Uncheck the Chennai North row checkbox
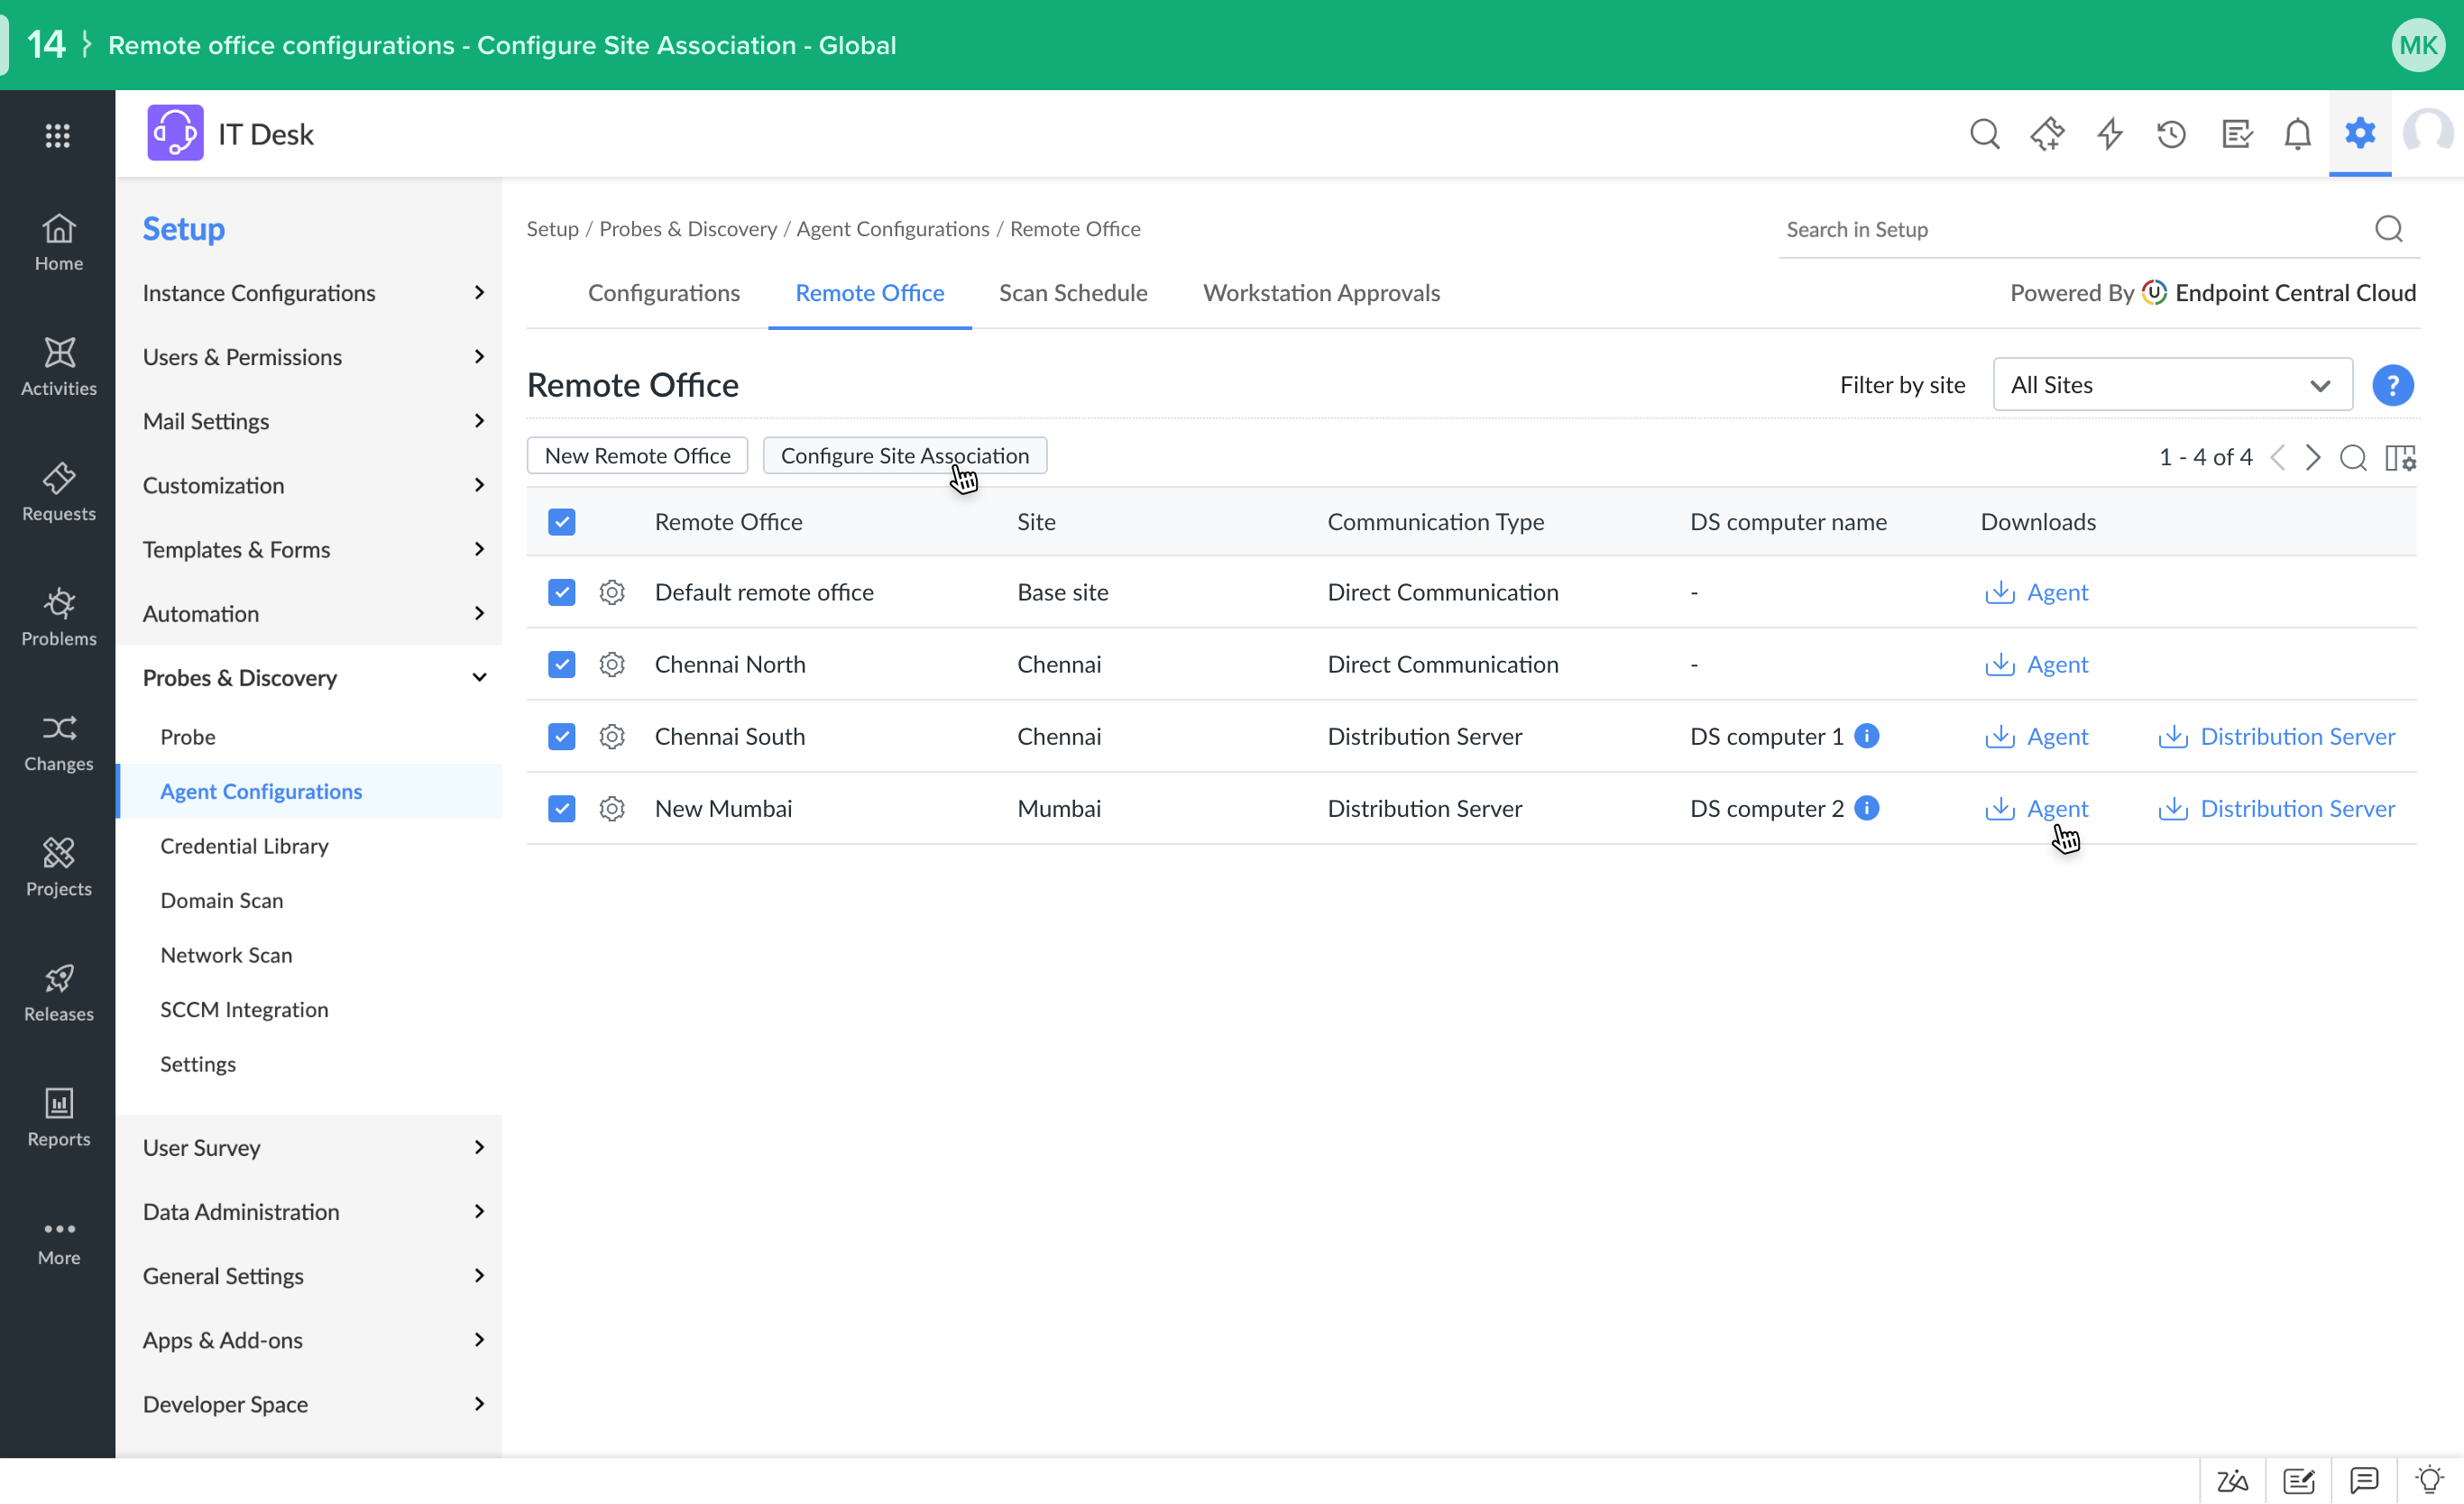Image resolution: width=2464 pixels, height=1504 pixels. (x=562, y=665)
